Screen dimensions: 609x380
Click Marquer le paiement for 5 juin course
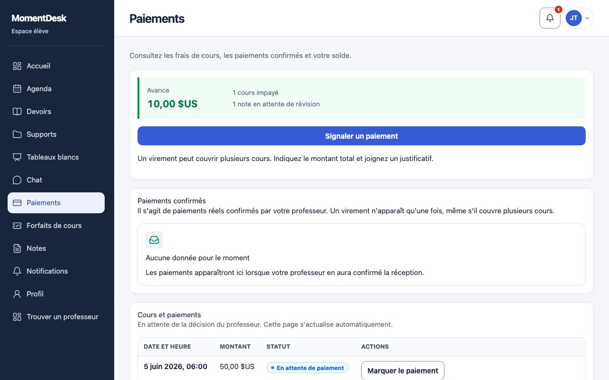pyautogui.click(x=403, y=370)
